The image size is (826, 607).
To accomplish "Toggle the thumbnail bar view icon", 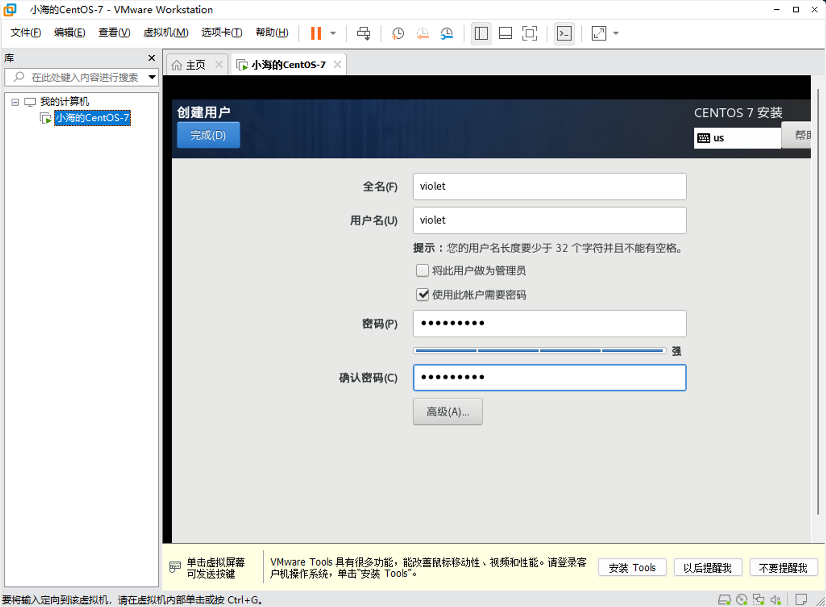I will pos(505,34).
